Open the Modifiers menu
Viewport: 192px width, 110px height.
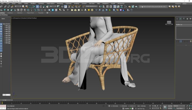pyautogui.click(x=33, y=4)
